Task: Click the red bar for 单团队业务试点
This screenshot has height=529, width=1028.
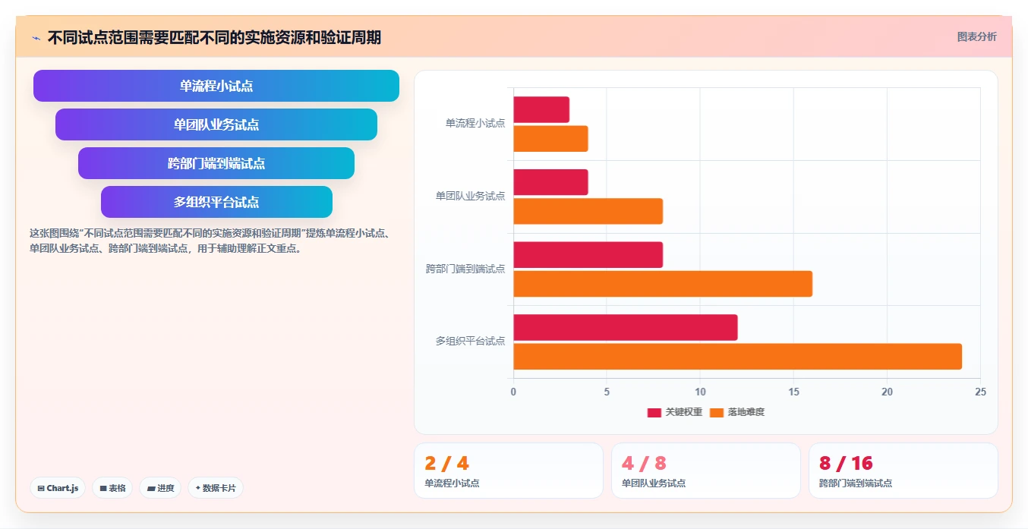Action: [550, 182]
